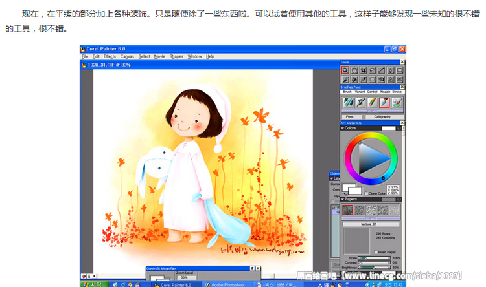Open Adobe Photoshop from the taskbar
Image resolution: width=486 pixels, height=287 pixels.
coord(227,284)
